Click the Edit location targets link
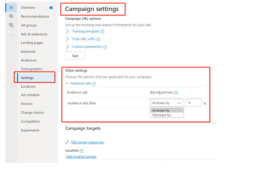Image resolution: width=255 pixels, height=171 pixels. pos(81,157)
